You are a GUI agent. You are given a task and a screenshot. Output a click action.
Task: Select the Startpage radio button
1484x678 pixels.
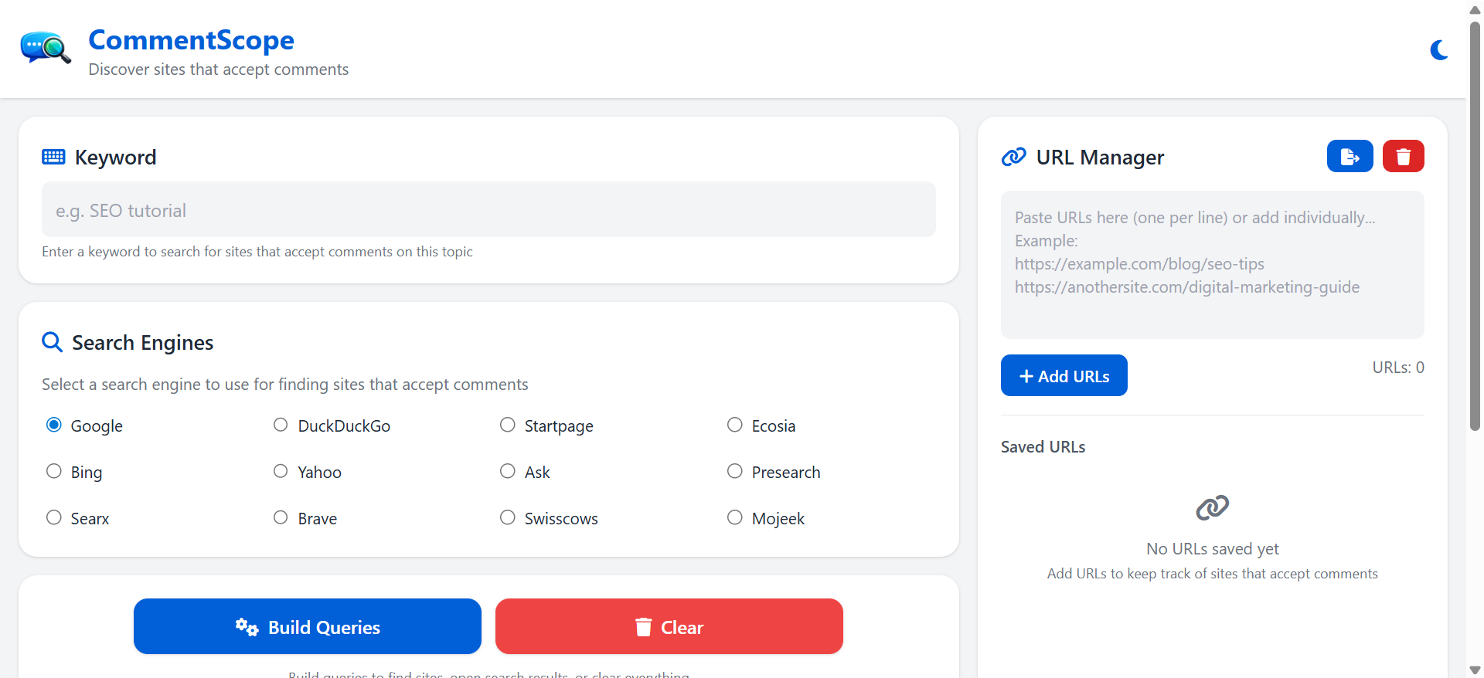pos(508,425)
